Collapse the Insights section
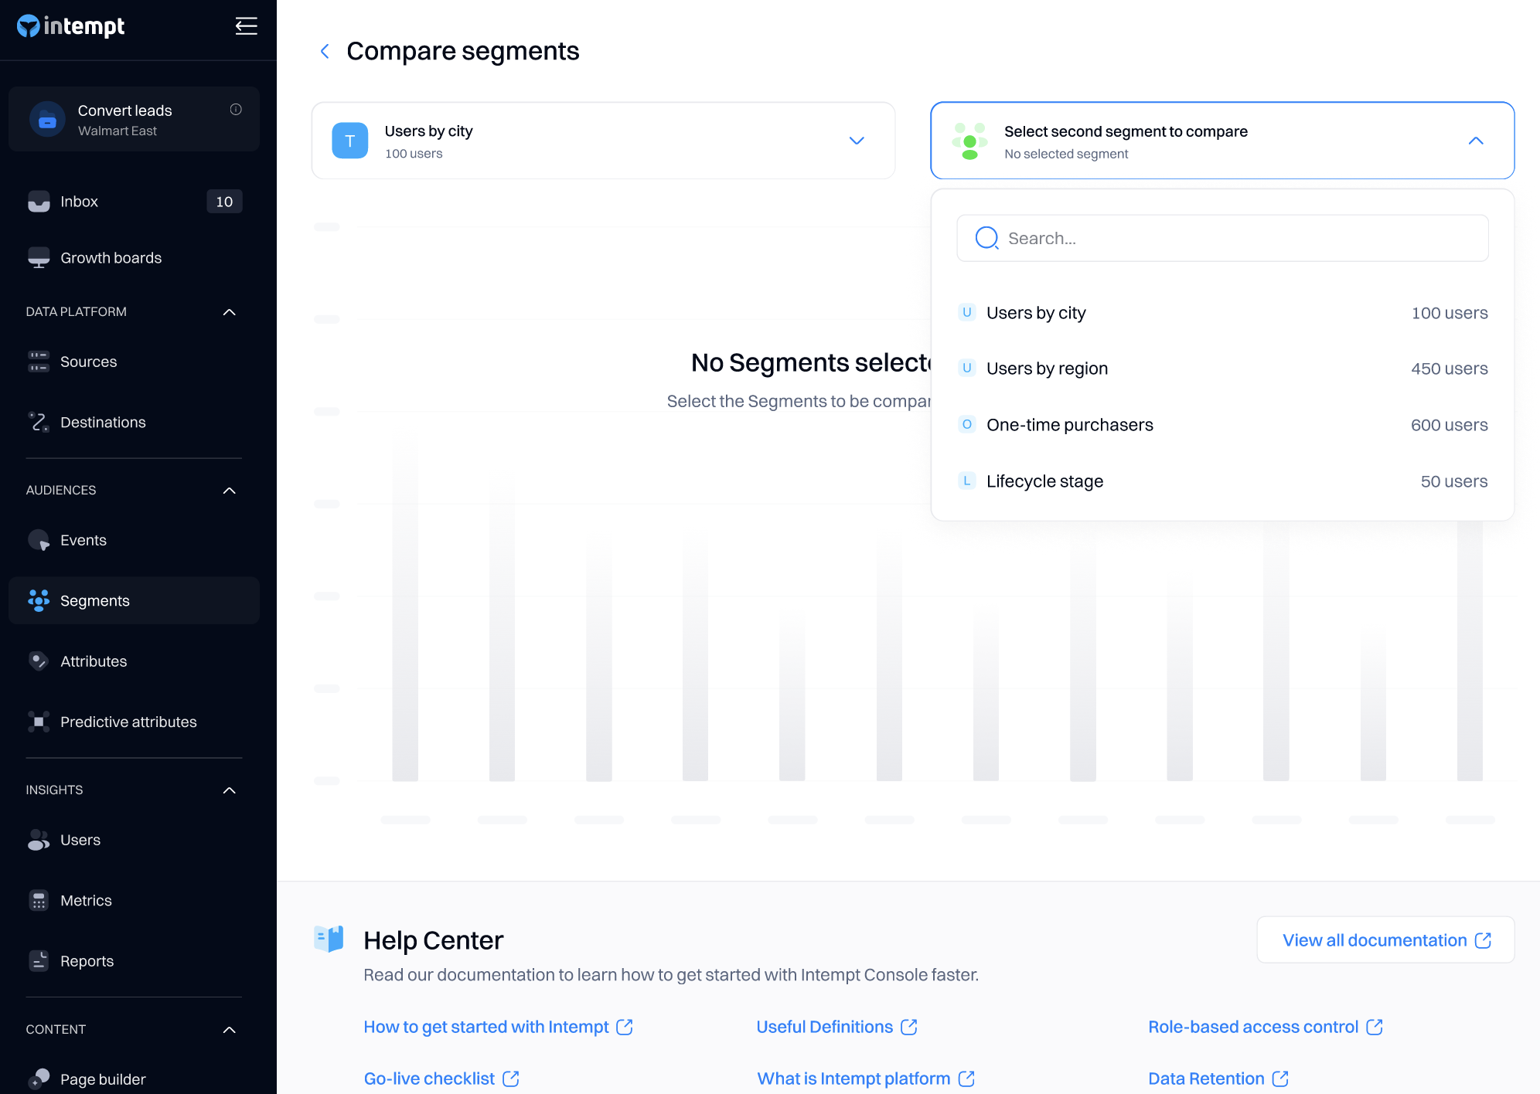The width and height of the screenshot is (1540, 1094). coord(229,790)
